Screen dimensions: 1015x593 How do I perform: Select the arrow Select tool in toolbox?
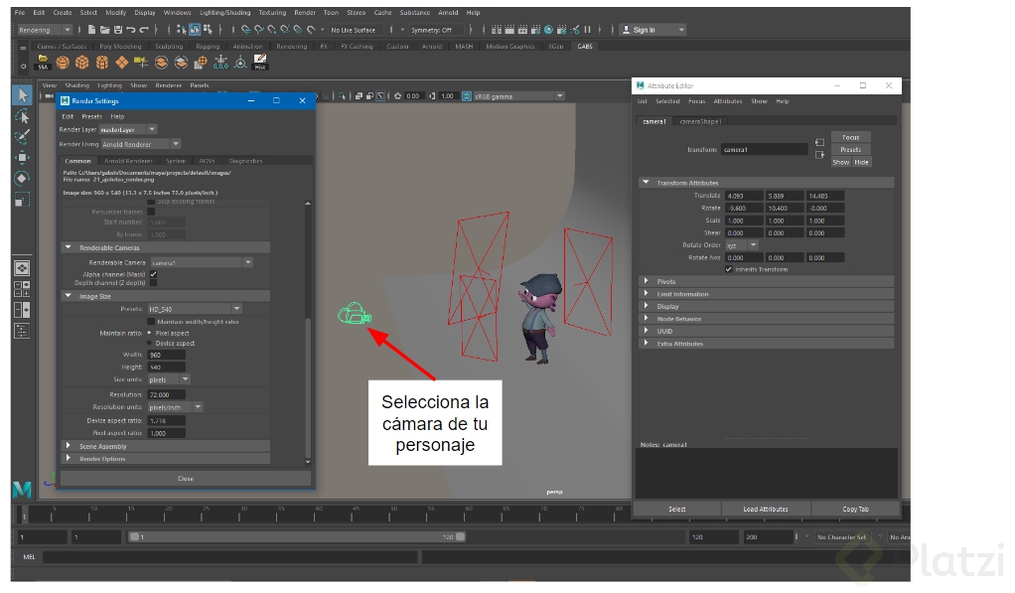pos(22,95)
